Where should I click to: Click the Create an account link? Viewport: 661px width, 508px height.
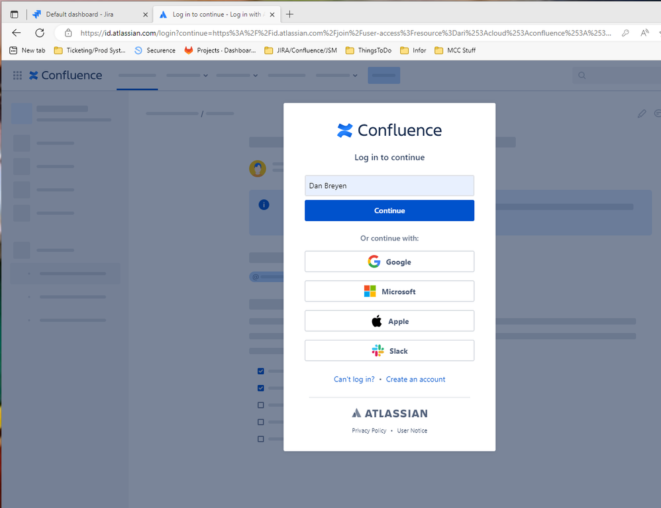(x=416, y=380)
